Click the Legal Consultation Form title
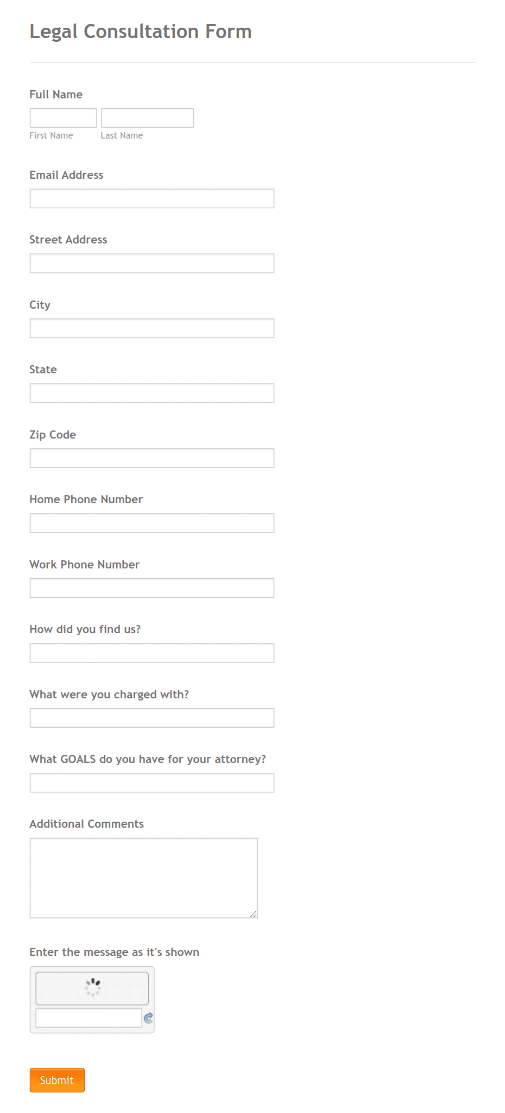 click(x=140, y=31)
